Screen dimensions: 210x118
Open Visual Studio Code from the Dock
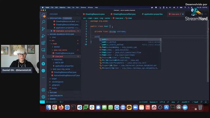[79, 108]
